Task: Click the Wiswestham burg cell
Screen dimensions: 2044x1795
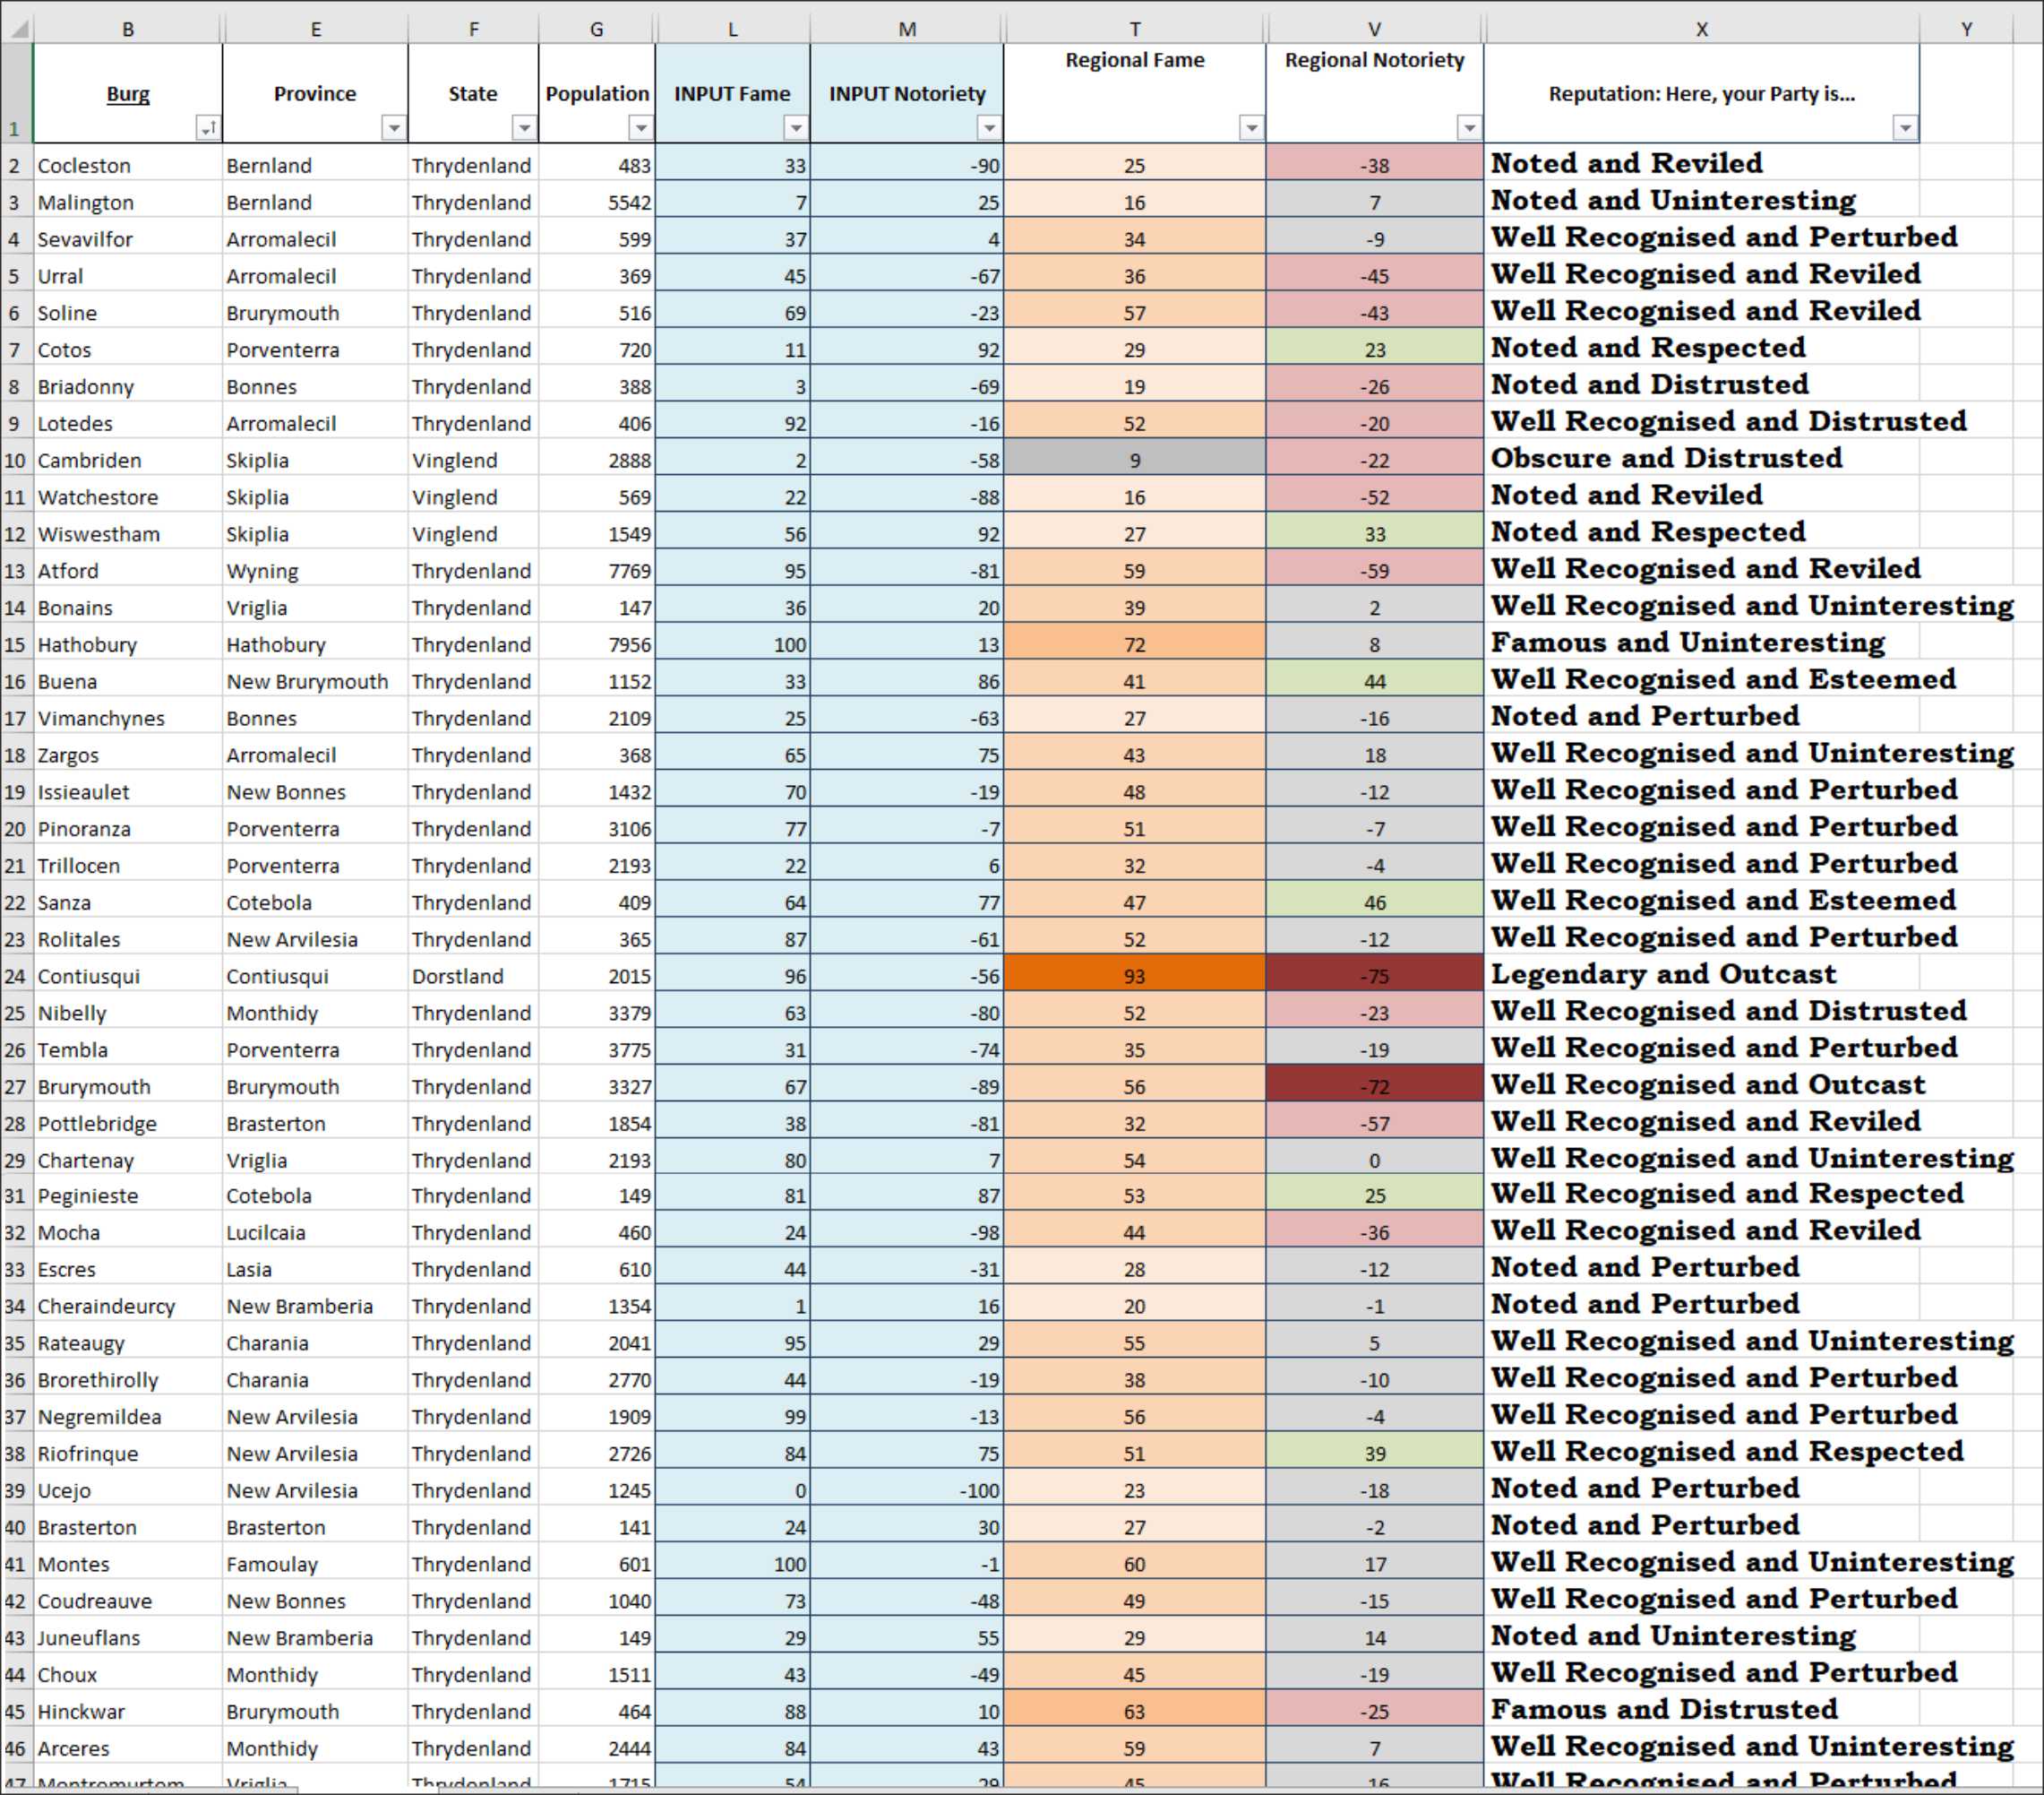Action: [x=128, y=534]
